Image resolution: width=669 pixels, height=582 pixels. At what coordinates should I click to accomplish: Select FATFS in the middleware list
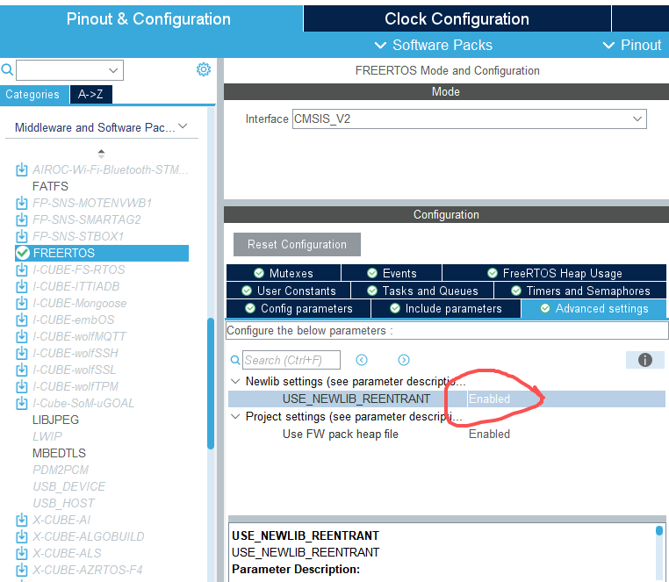tap(50, 186)
